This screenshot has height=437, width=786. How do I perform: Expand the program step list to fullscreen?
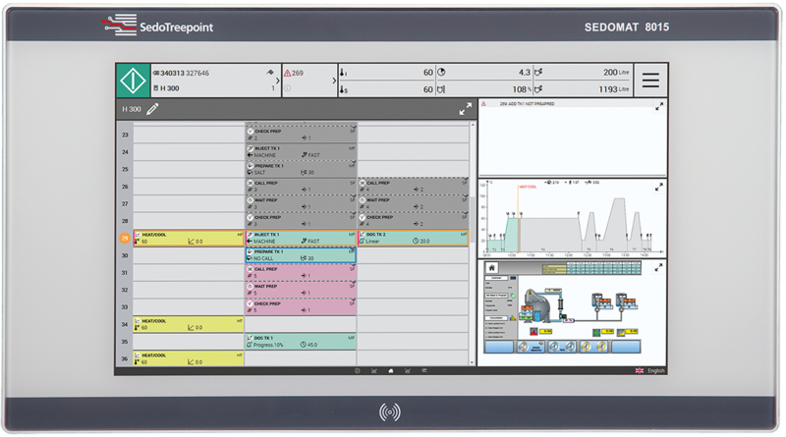[465, 110]
